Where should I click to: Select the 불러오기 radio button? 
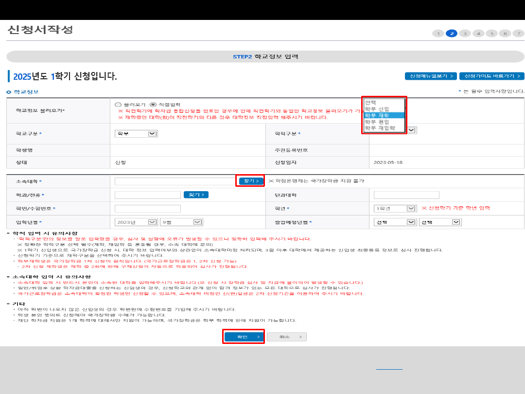coord(118,105)
